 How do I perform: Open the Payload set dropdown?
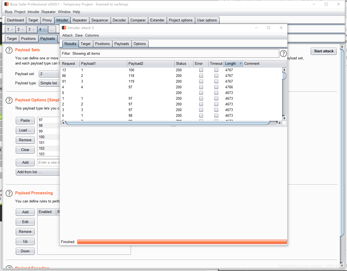click(x=49, y=74)
